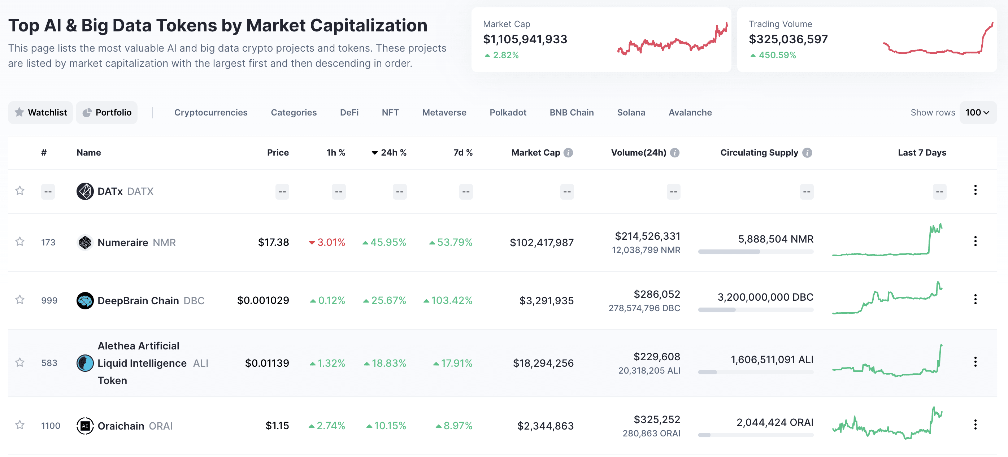This screenshot has width=1008, height=457.
Task: Click the Market Cap summary chart
Action: (672, 39)
